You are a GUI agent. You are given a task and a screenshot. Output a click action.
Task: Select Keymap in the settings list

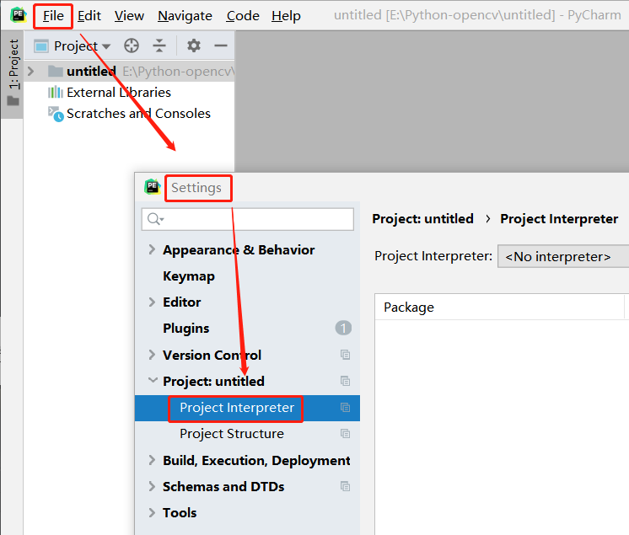coord(188,276)
